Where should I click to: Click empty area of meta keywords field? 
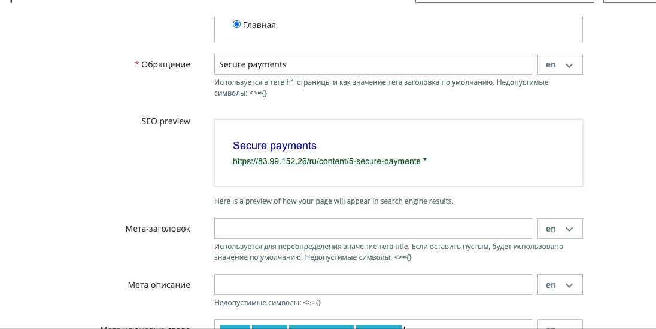[467, 326]
